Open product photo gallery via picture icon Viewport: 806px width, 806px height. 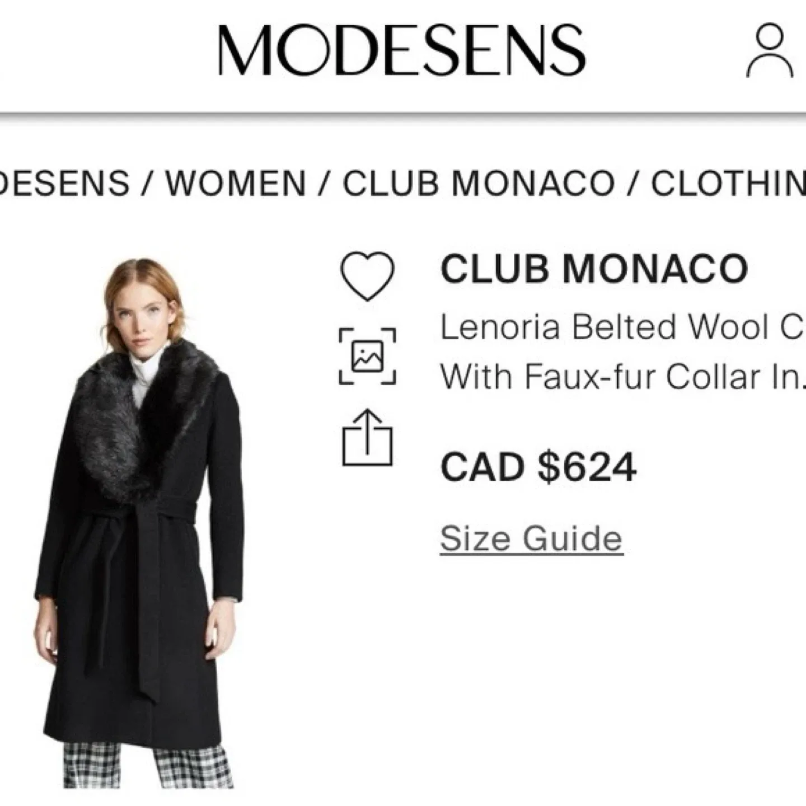tap(367, 356)
